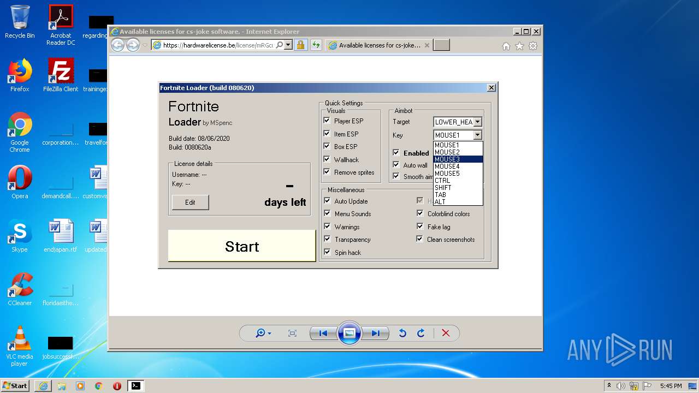The height and width of the screenshot is (393, 699).
Task: Toggle the Menu Sounds checkbox
Action: pos(327,213)
